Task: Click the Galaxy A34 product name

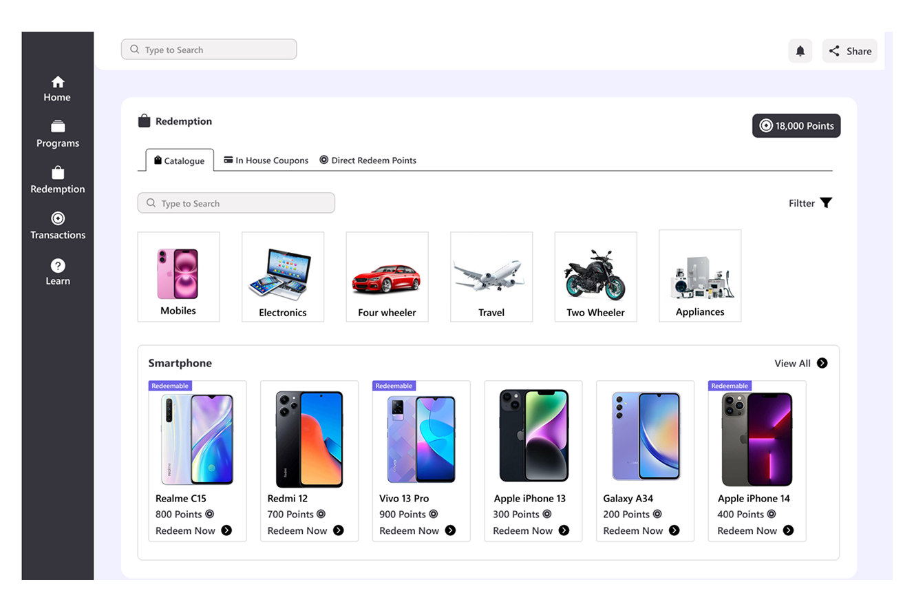Action: pos(628,499)
